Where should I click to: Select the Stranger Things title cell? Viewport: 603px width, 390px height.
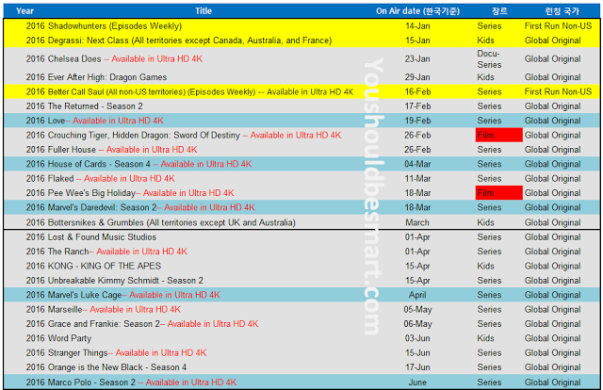[x=127, y=353]
